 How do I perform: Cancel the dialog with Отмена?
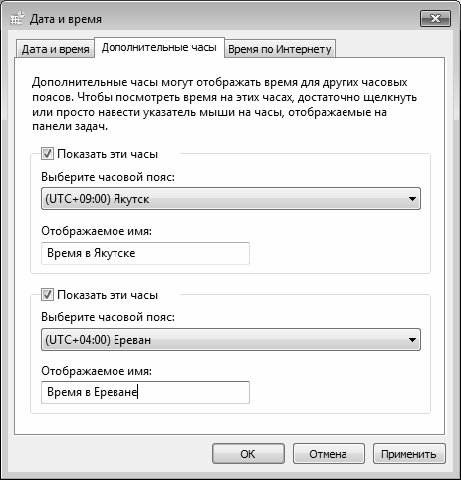[x=329, y=454]
